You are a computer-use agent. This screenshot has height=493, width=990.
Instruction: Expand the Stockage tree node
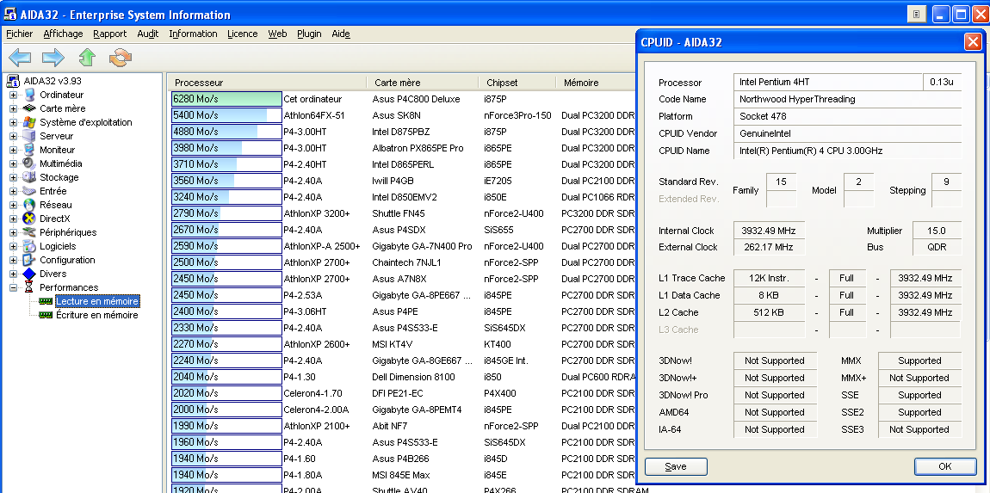13,177
